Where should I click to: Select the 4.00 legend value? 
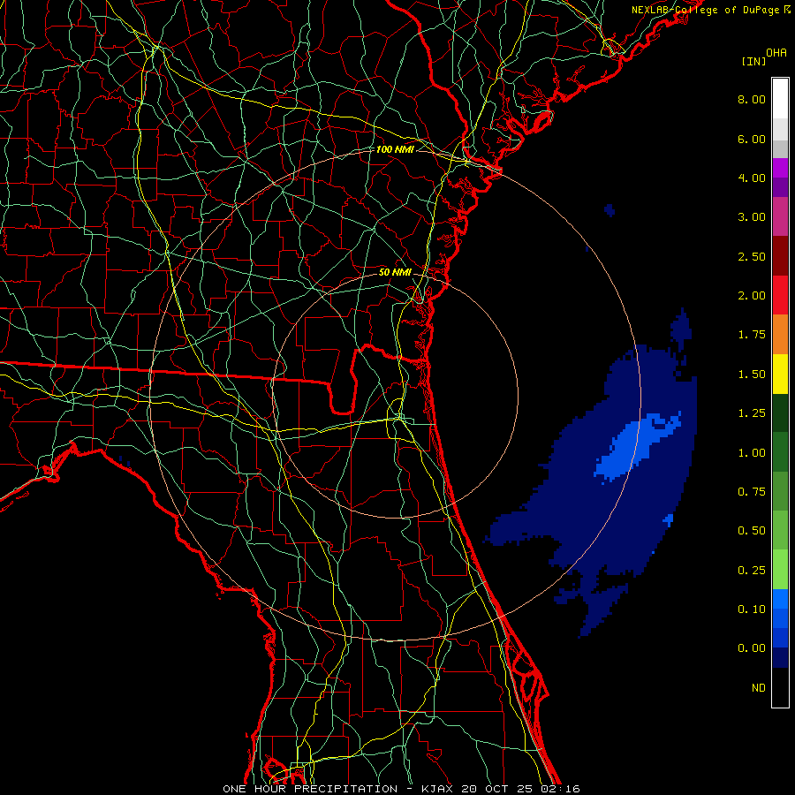tap(752, 178)
